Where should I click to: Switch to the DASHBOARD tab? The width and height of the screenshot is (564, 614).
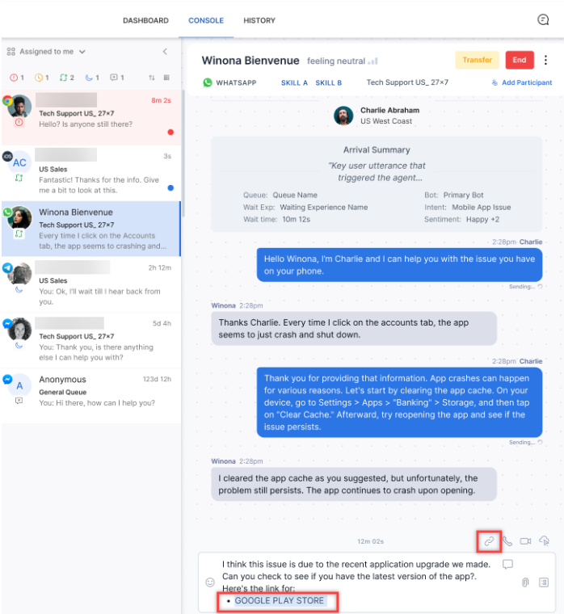[145, 20]
